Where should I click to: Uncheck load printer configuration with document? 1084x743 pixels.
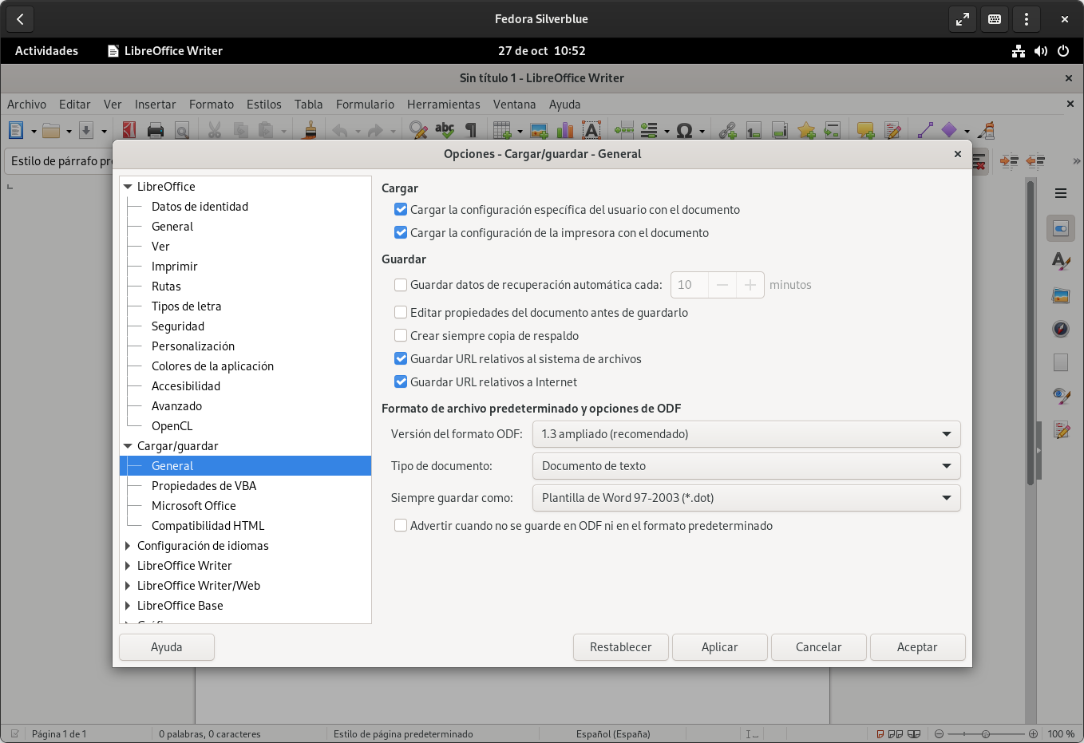click(401, 233)
